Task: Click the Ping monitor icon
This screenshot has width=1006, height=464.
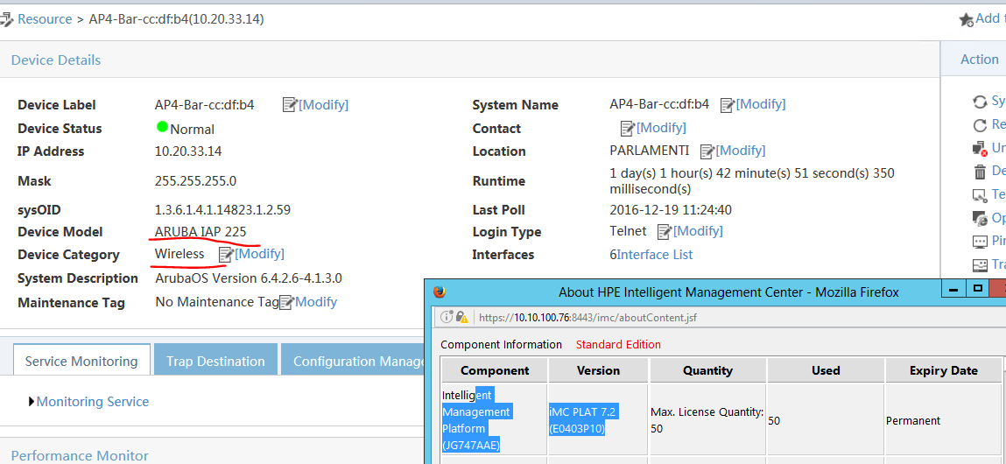Action: 980,242
